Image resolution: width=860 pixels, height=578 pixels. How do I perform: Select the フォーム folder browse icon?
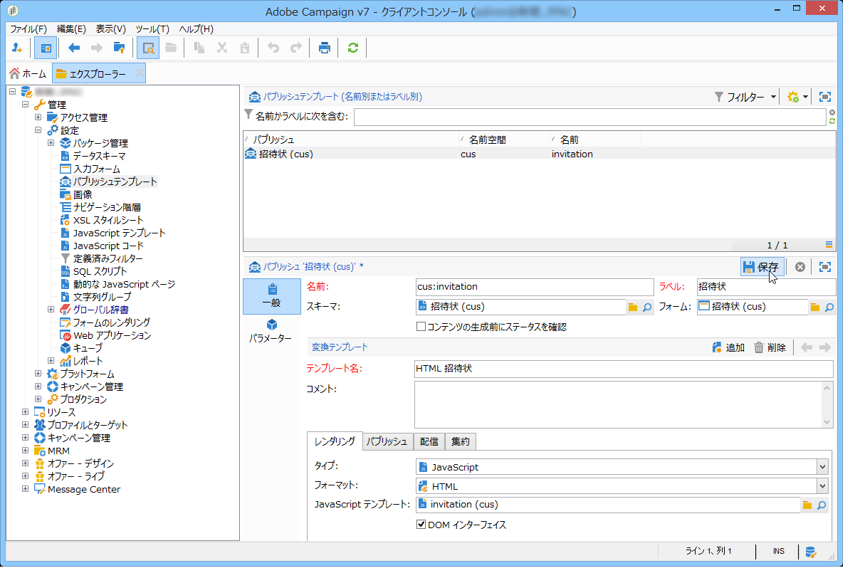coord(815,307)
